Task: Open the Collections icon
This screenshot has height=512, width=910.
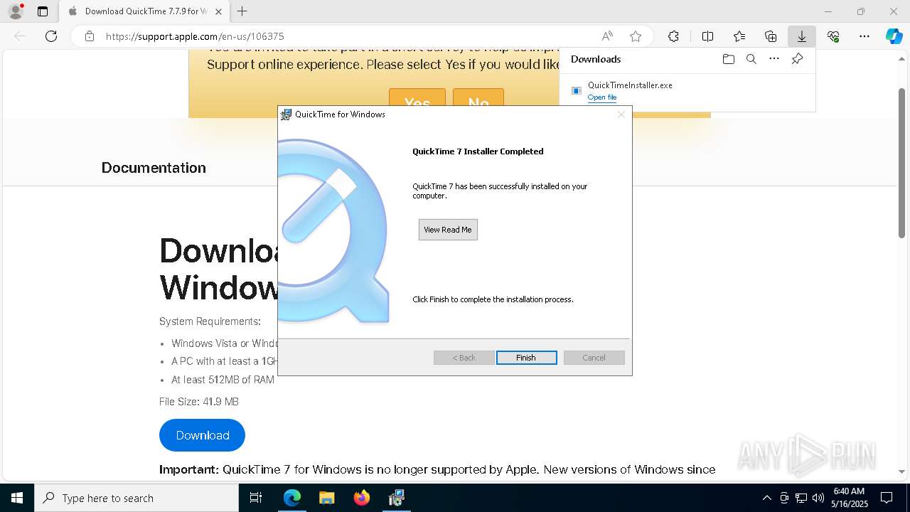Action: tap(771, 36)
